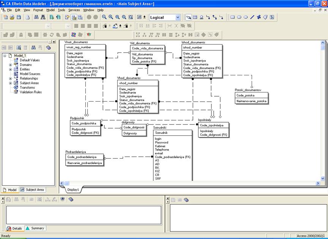Click the vhod_number key attribute
This screenshot has height=239, width=328.
[128, 83]
